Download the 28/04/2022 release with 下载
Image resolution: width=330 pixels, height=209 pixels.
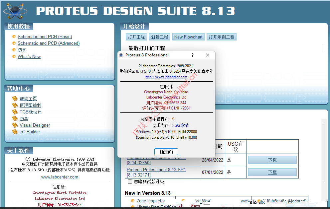272,160
